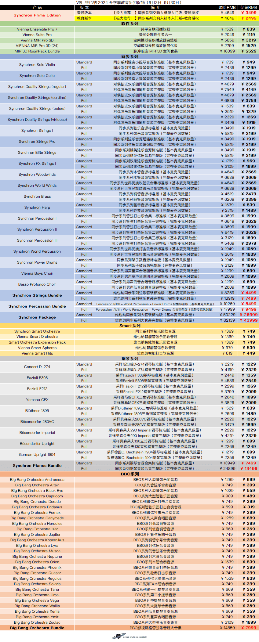
Task: Click bold 'Synchron Strings Bundle' name
Action: pos(37,295)
